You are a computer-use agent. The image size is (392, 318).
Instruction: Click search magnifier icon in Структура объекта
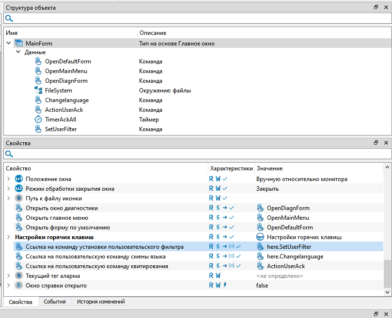click(x=9, y=18)
